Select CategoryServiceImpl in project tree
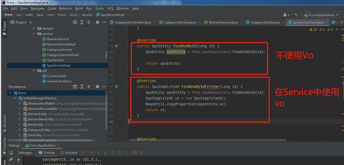The width and height of the screenshot is (344, 165). (60, 55)
